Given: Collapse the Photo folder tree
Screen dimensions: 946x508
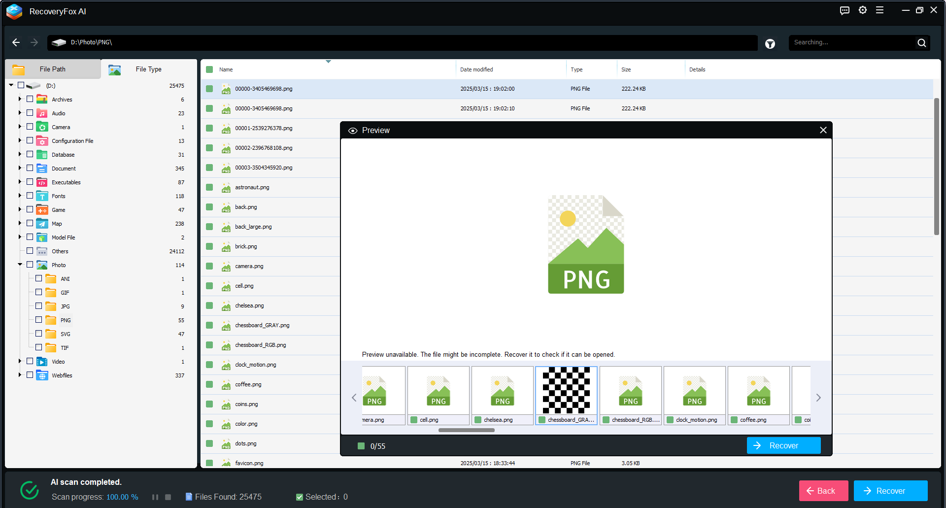Looking at the screenshot, I should (x=20, y=265).
